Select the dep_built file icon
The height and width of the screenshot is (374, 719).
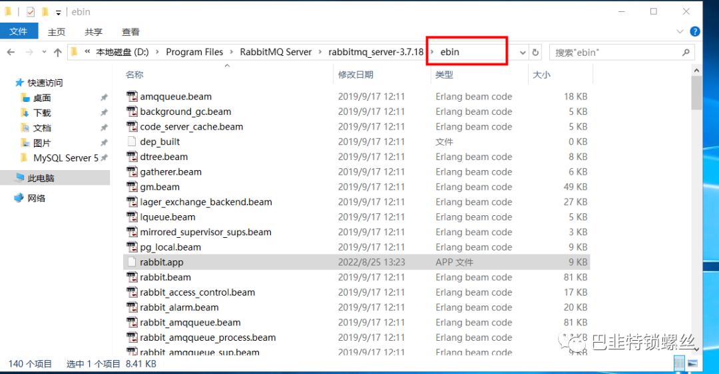132,141
